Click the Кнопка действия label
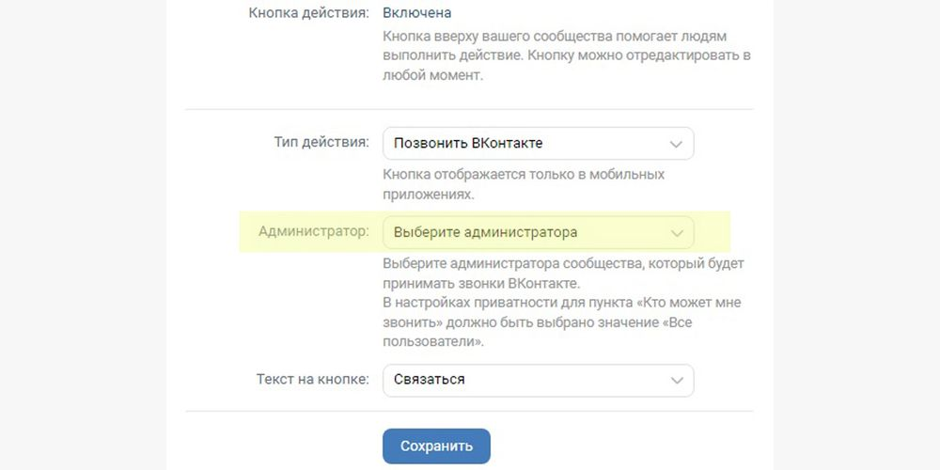This screenshot has height=470, width=940. coord(308,12)
